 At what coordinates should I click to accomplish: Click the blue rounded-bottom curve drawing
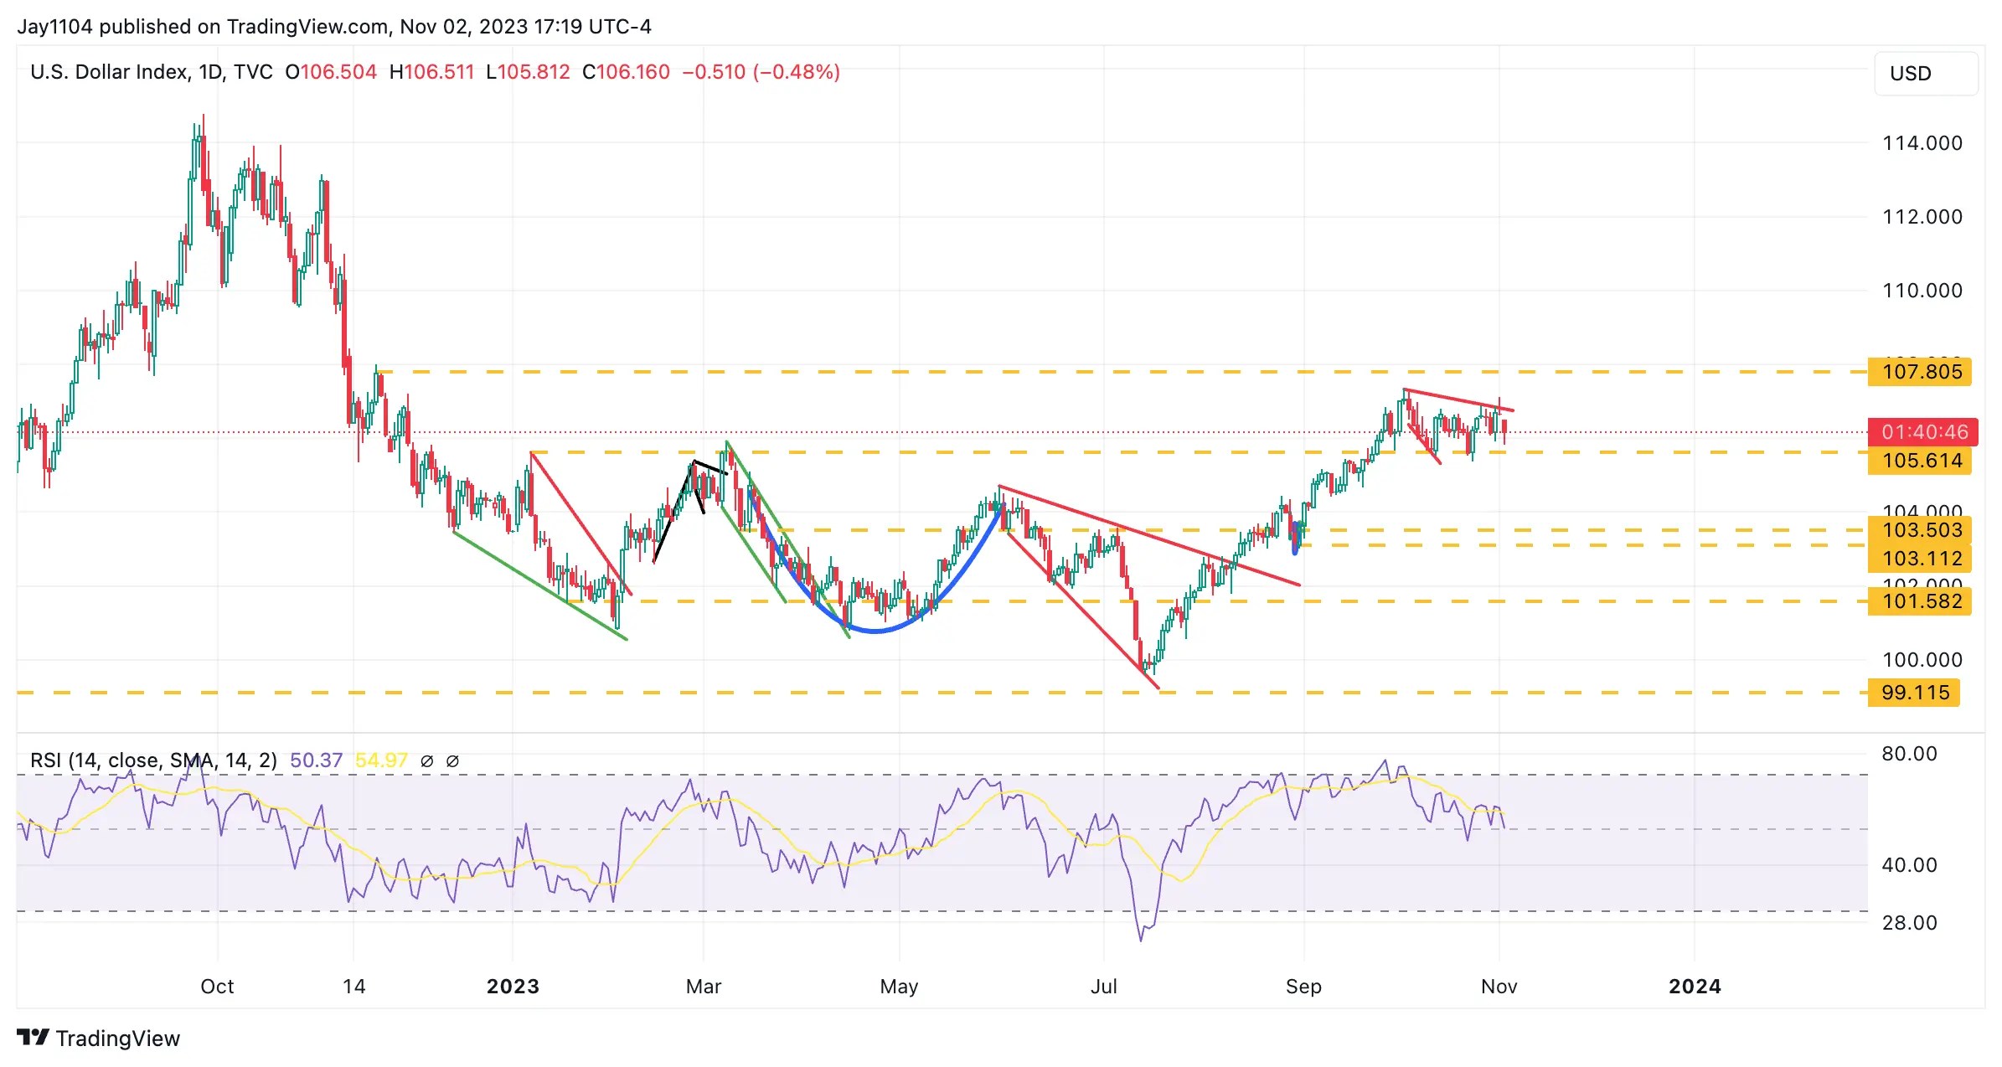(x=875, y=631)
